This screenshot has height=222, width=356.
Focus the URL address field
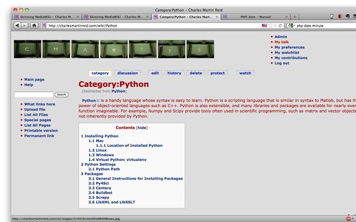[x=154, y=25]
